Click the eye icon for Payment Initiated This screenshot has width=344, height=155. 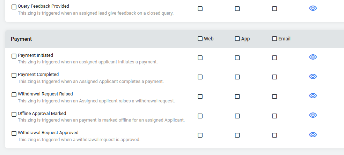pyautogui.click(x=313, y=57)
